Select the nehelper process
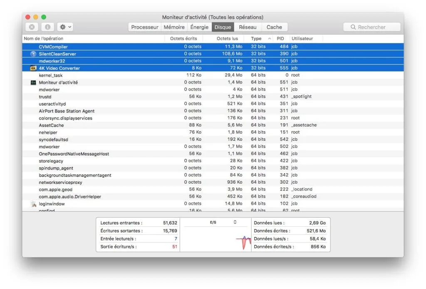 coord(213,132)
